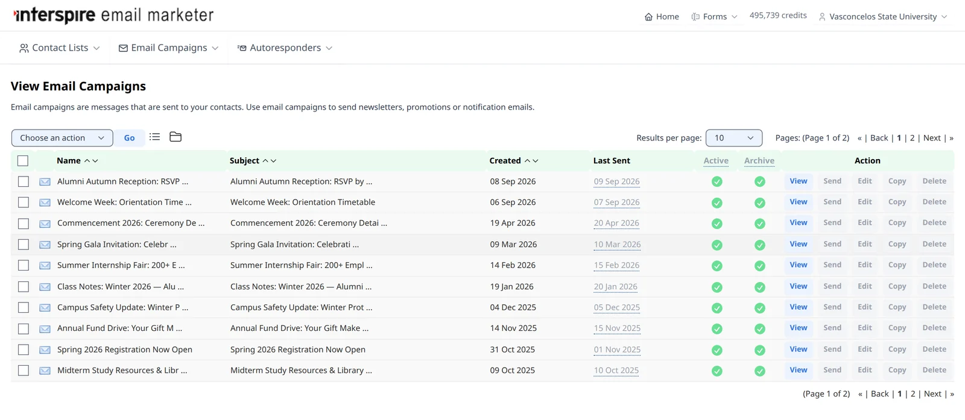The height and width of the screenshot is (420, 965).
Task: Select checkbox for Summer Internship Fair
Action: coord(24,265)
